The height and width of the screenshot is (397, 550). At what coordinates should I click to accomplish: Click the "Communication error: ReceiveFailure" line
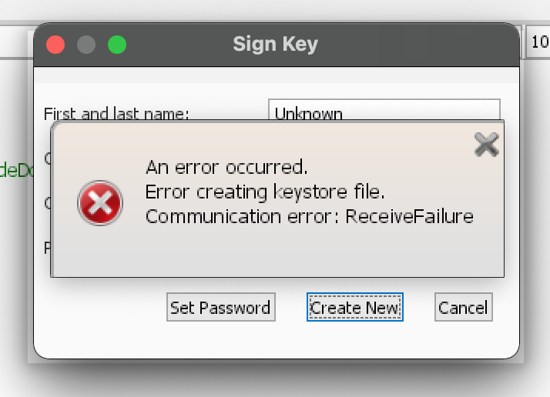click(x=309, y=216)
